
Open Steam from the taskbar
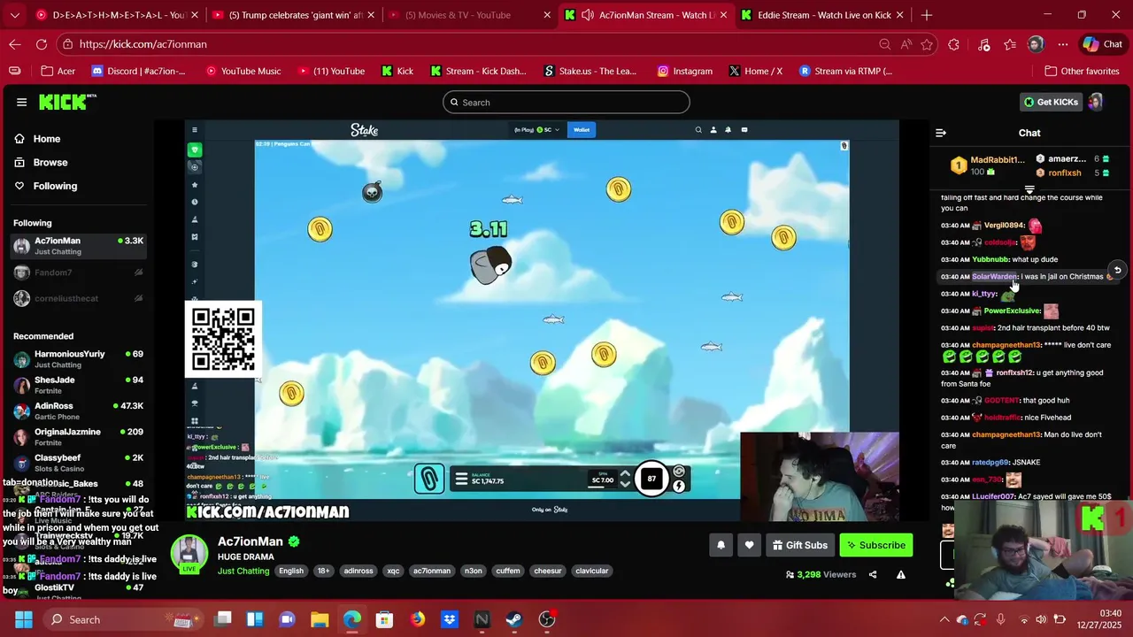click(514, 619)
